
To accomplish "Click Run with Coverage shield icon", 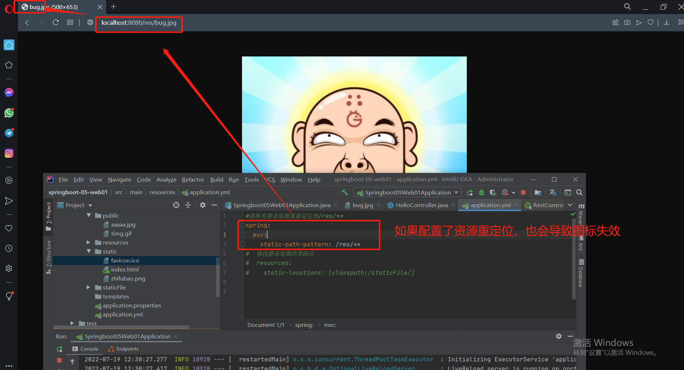I will point(493,193).
